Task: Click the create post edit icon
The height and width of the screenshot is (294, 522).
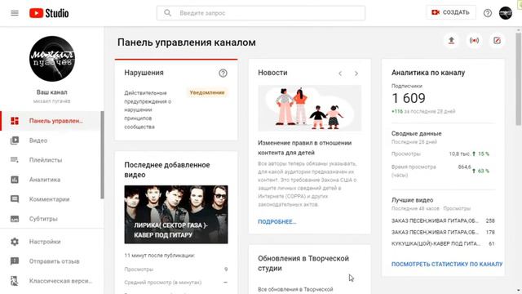Action: coord(497,41)
